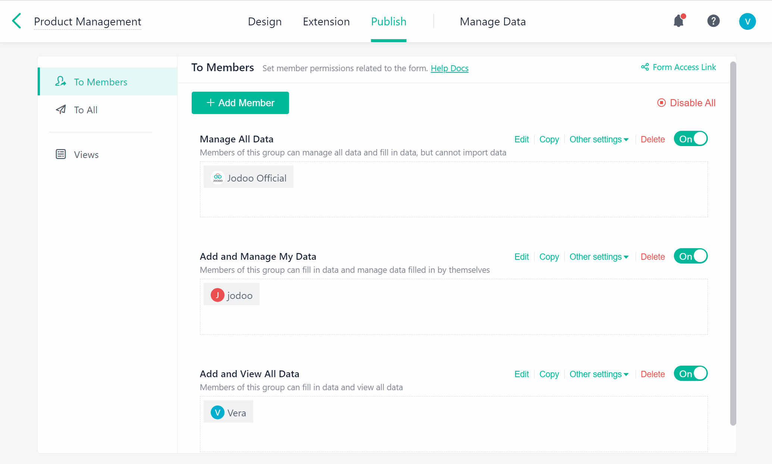
Task: Click the vertical scrollbar on the right
Action: click(x=733, y=242)
